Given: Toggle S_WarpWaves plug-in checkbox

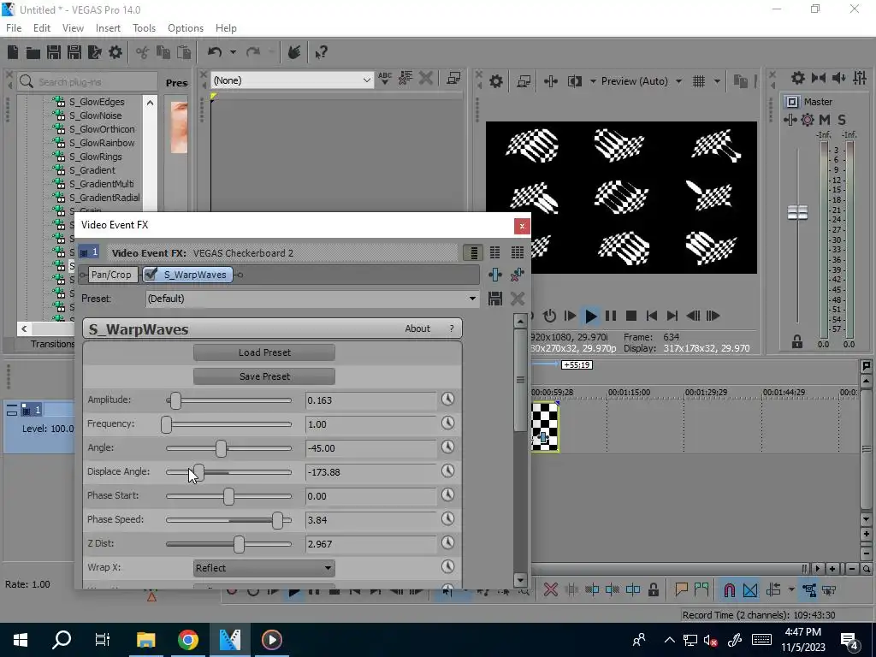Looking at the screenshot, I should click(151, 275).
